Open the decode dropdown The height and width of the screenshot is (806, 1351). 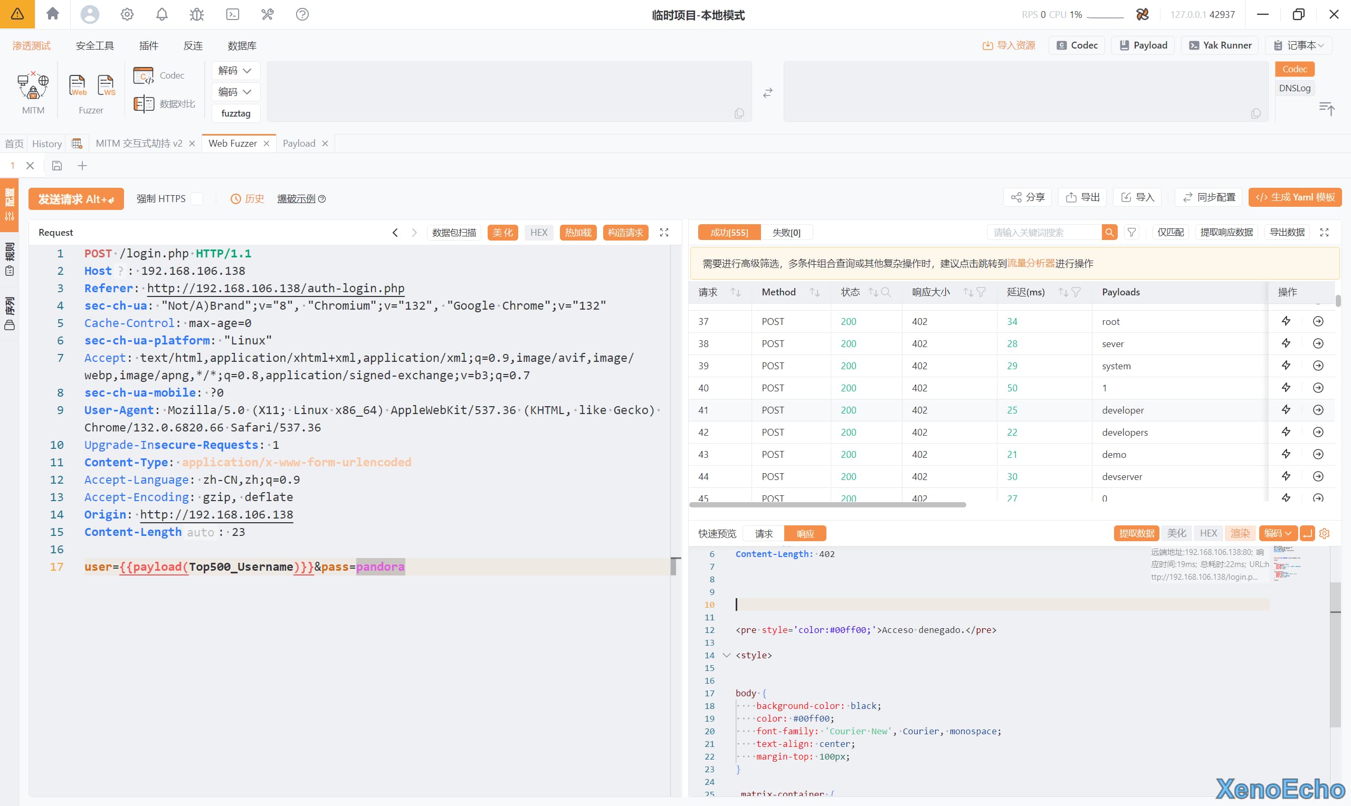pyautogui.click(x=235, y=71)
